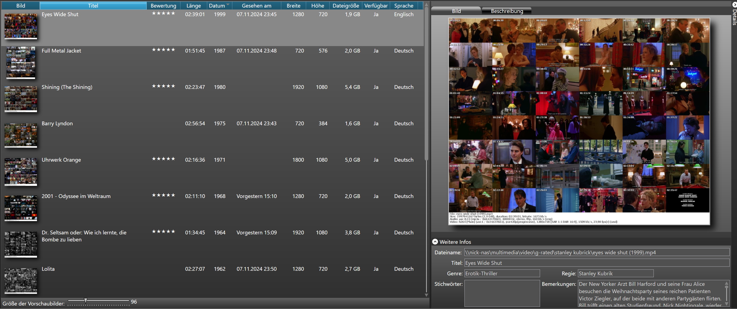Viewport: 737px width, 309px height.
Task: Sort by the Verfügbar column header
Action: pyautogui.click(x=376, y=5)
